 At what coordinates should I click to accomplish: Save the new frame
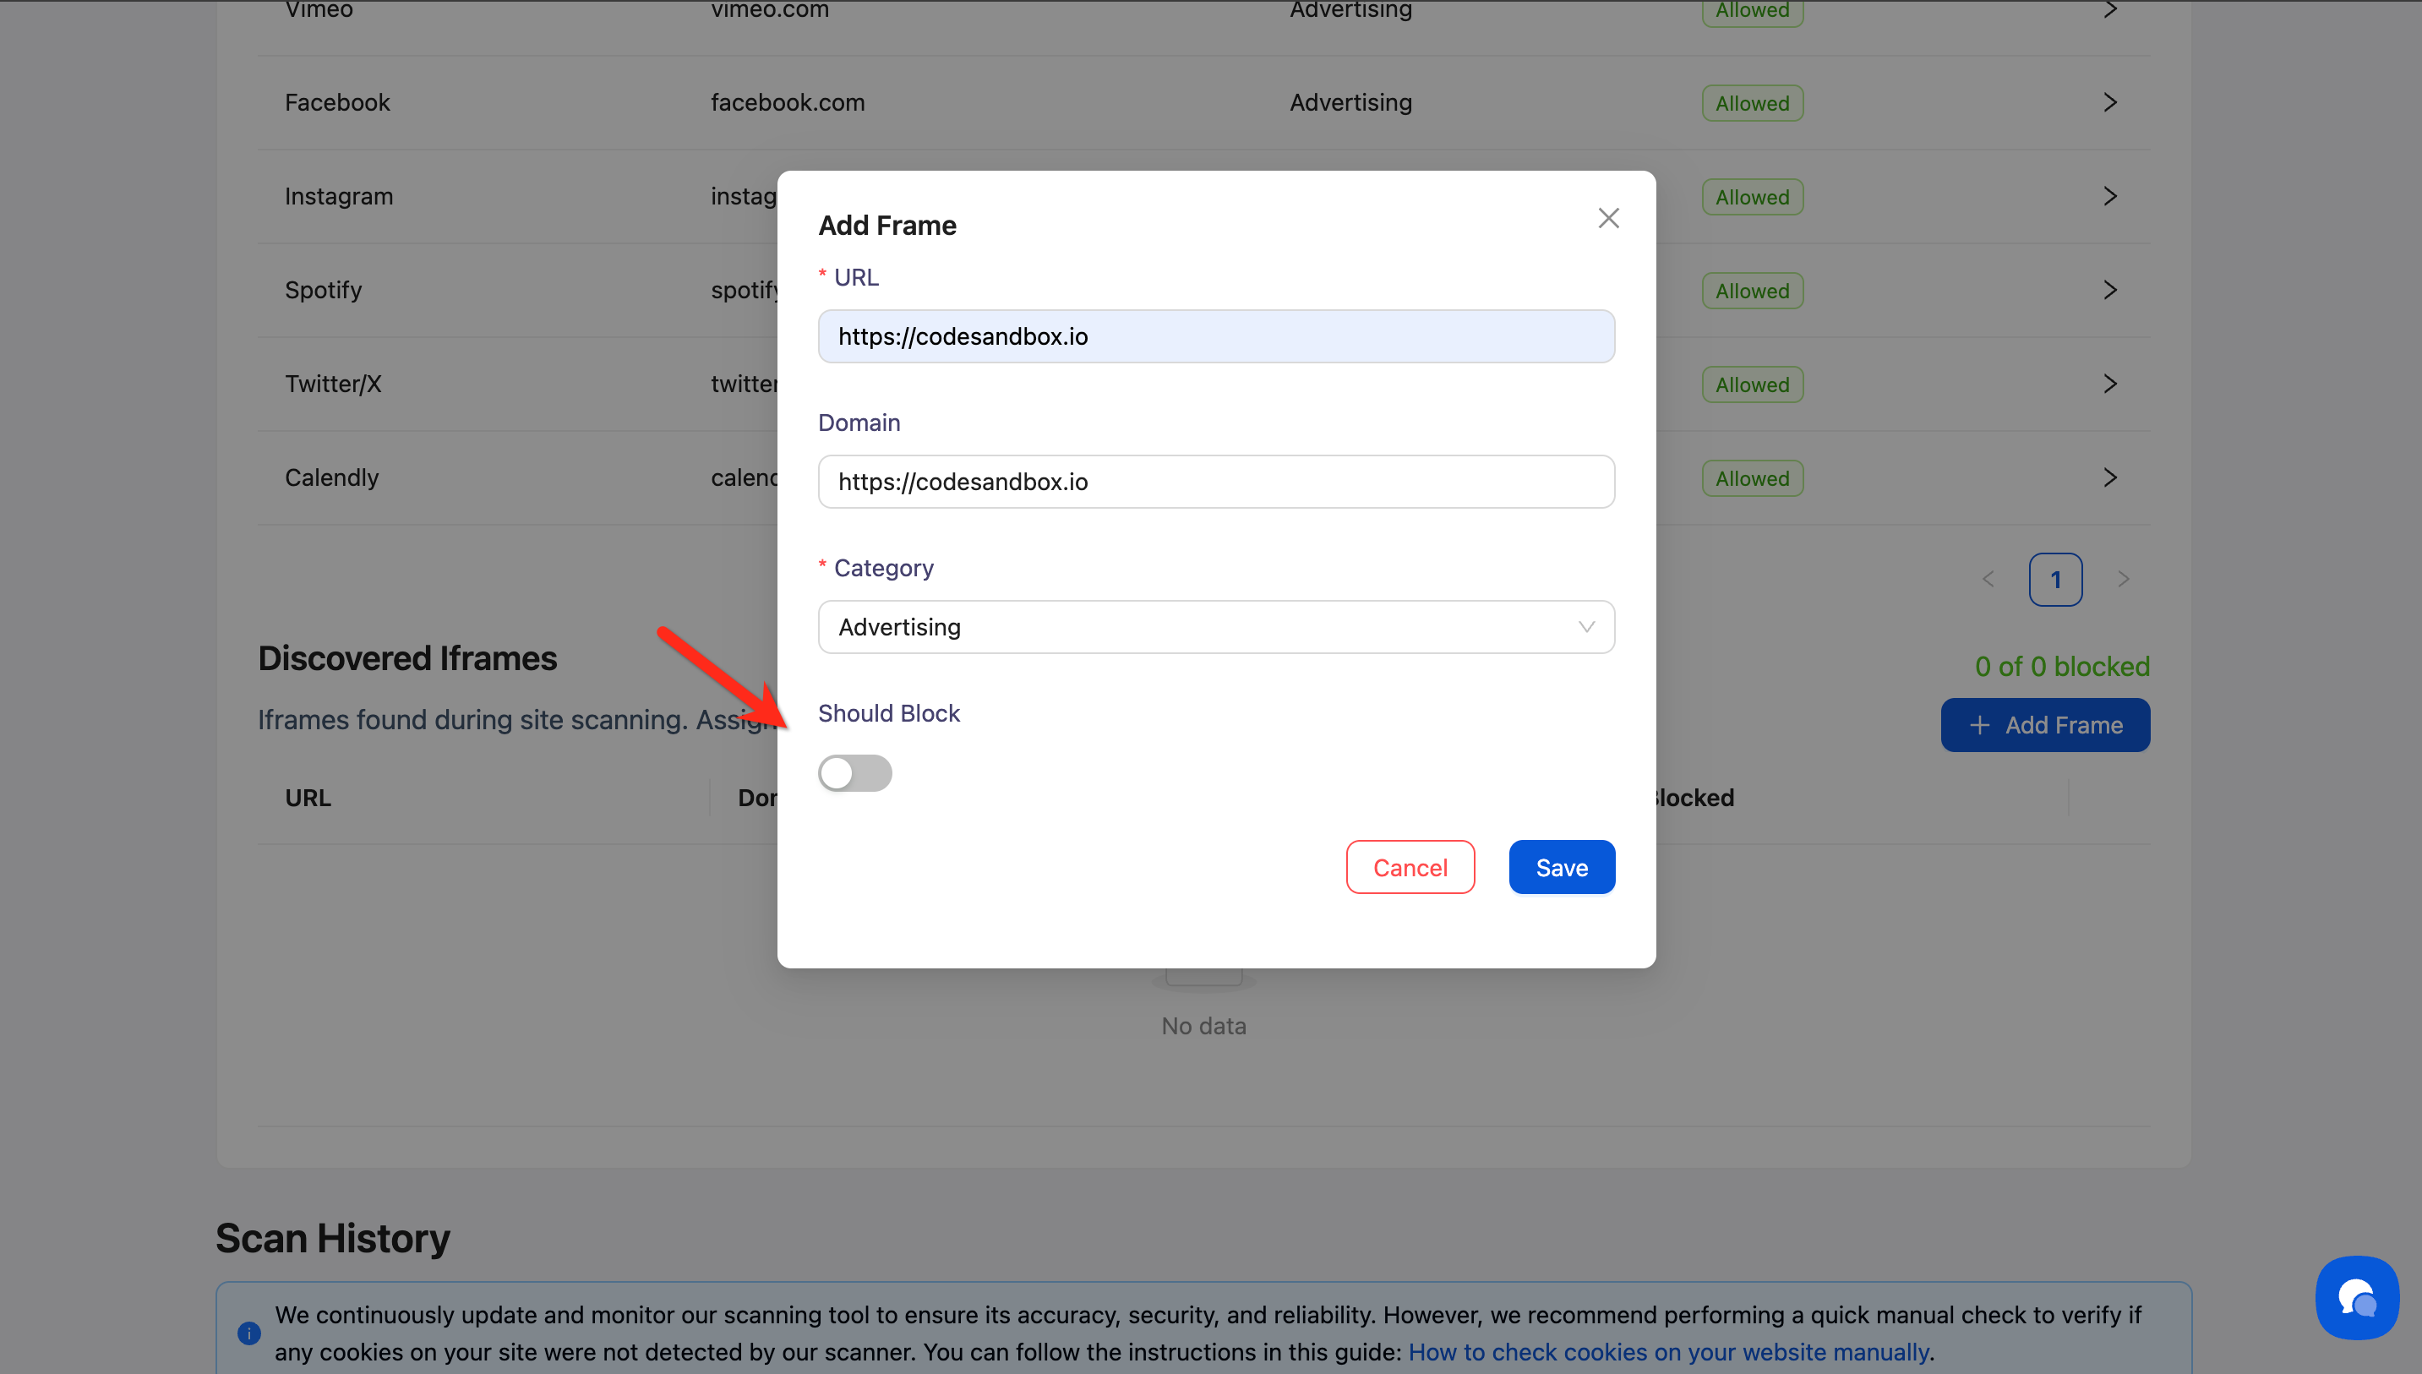click(x=1561, y=866)
